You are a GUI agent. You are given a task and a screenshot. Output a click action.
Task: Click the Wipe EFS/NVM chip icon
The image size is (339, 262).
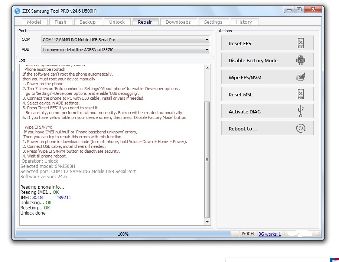[300, 77]
